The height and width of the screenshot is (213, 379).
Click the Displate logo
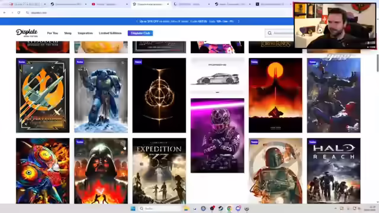[x=27, y=33]
